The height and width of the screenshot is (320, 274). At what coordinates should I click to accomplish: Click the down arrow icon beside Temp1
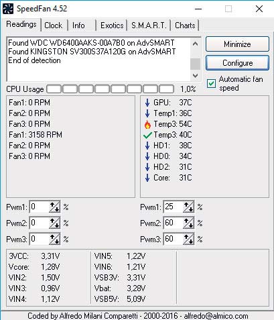click(x=147, y=113)
